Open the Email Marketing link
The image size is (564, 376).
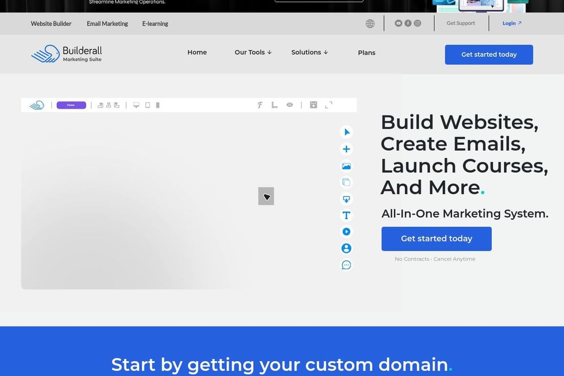click(107, 24)
